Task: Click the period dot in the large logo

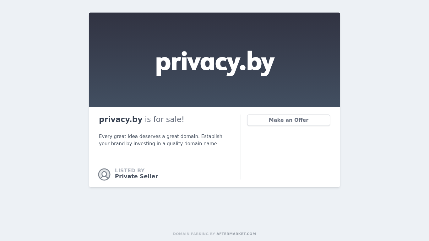Action: pyautogui.click(x=242, y=68)
